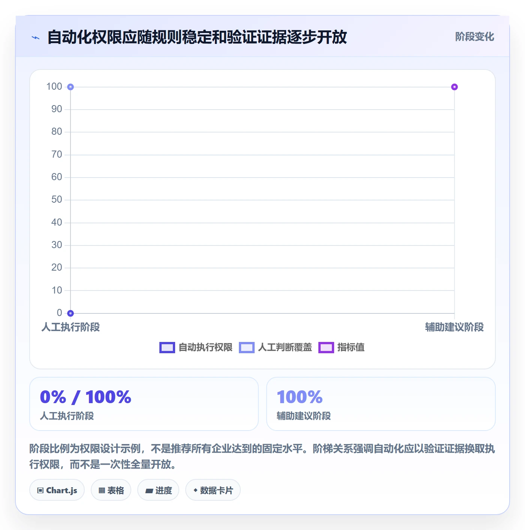Click the 人工执行阶段 card caption
This screenshot has height=530, width=525.
pyautogui.click(x=67, y=416)
